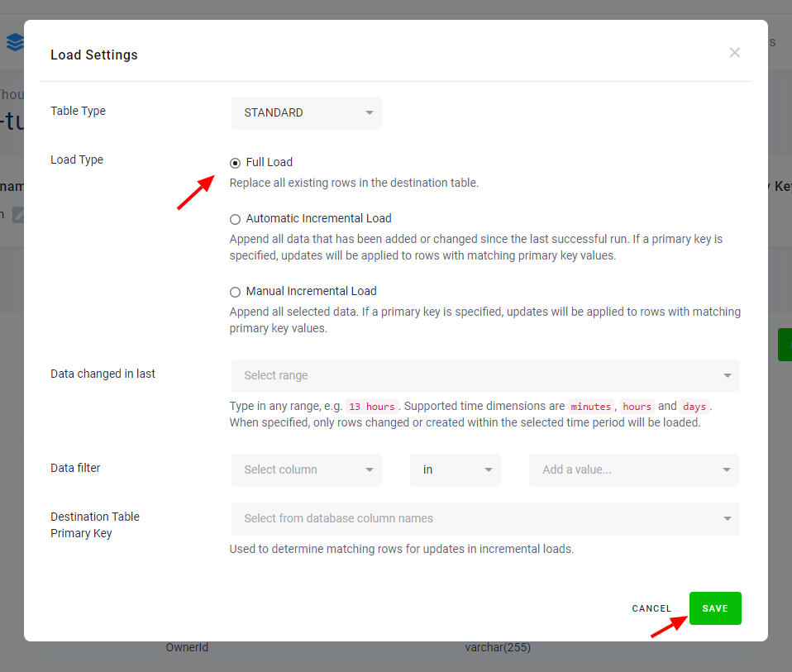Click the Load Settings title text
The height and width of the screenshot is (672, 792).
(x=94, y=55)
